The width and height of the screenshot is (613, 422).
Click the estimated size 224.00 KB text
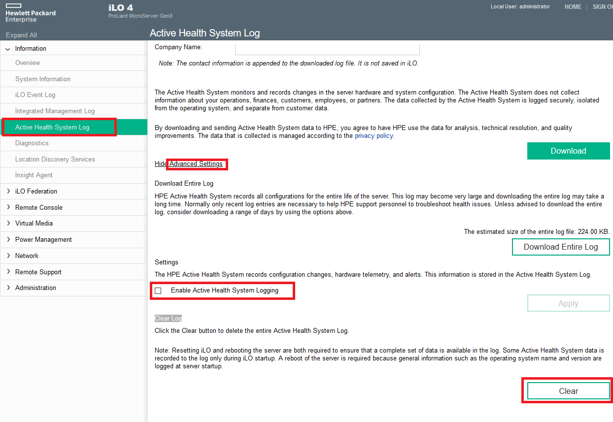tap(537, 231)
